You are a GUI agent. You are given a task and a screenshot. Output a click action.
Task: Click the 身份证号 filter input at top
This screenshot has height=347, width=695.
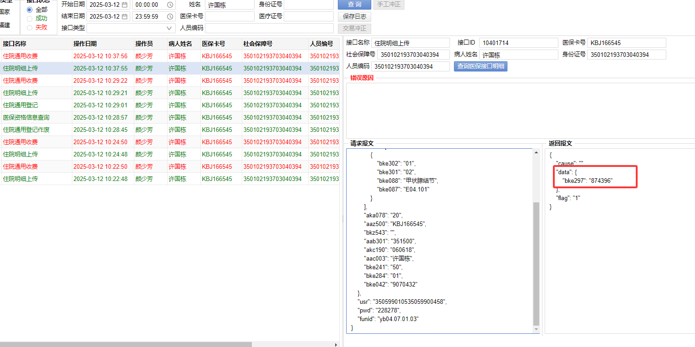coord(309,5)
